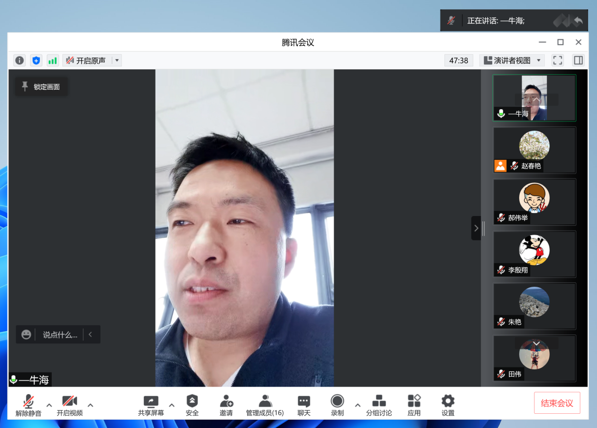The height and width of the screenshot is (428, 597).
Task: Click the green mic icon on 牛海's thumbnail
Action: coord(502,114)
